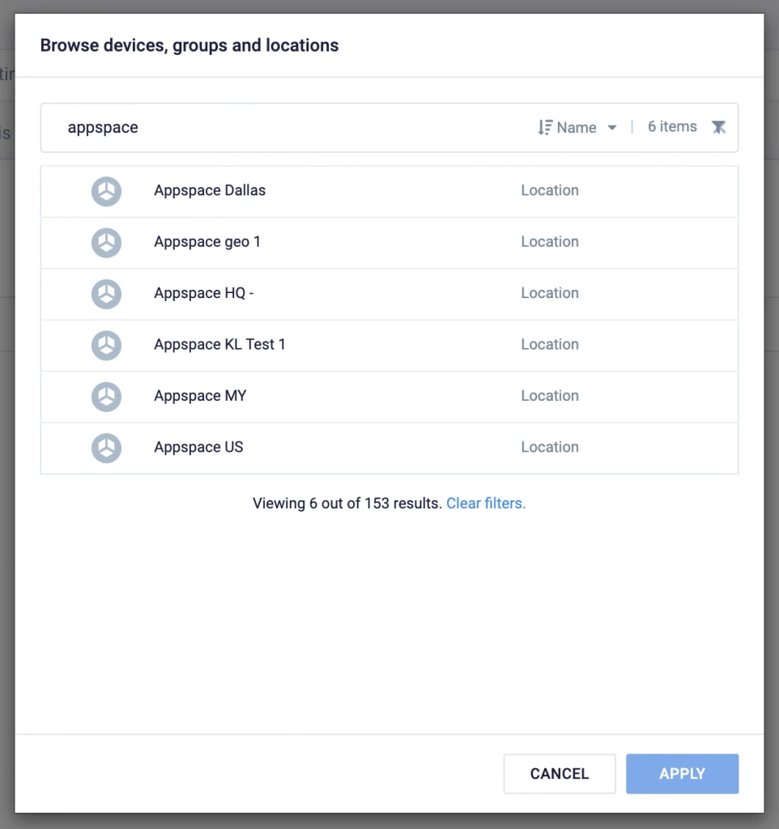Viewport: 779px width, 829px height.
Task: Click Location label in Appspace Dallas row
Action: coord(550,190)
